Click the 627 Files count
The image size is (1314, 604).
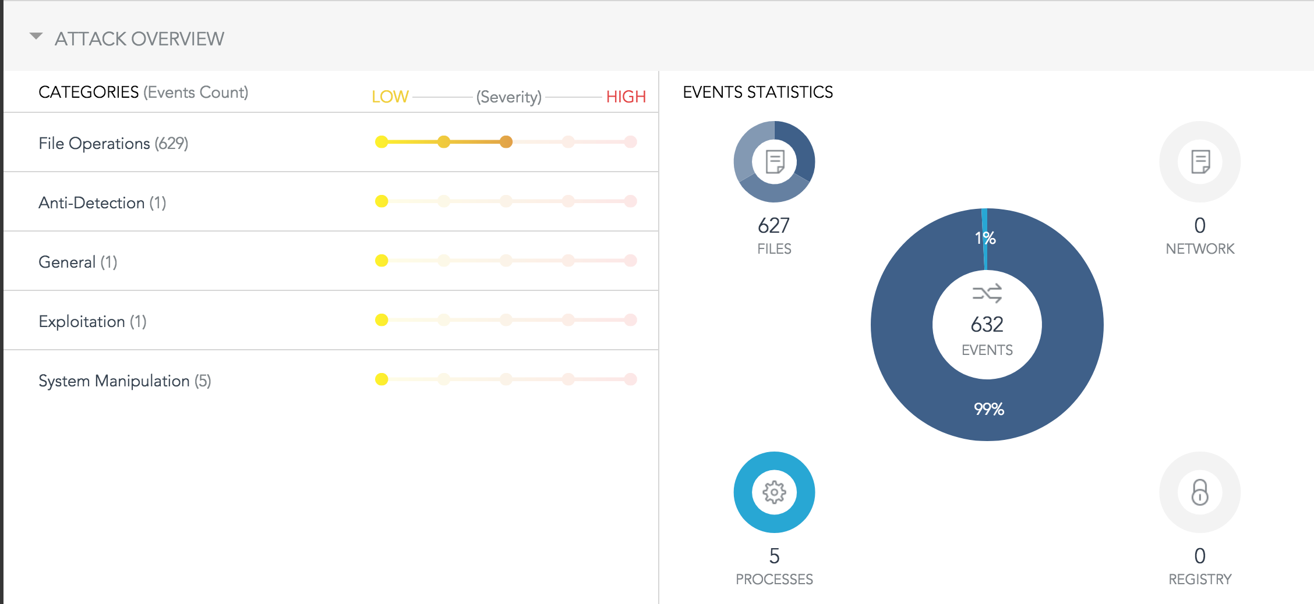tap(773, 225)
